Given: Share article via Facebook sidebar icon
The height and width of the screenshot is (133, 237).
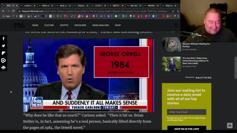Looking at the screenshot, I should pyautogui.click(x=3, y=38).
